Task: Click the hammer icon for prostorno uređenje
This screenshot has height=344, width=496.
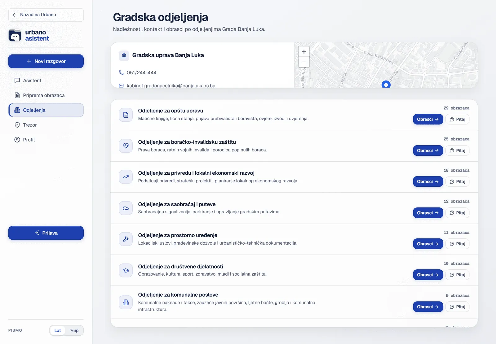Action: [126, 239]
